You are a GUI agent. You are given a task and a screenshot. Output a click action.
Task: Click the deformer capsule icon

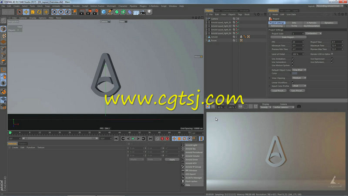[x=130, y=12]
